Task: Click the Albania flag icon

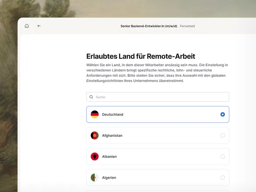Action: pyautogui.click(x=95, y=156)
